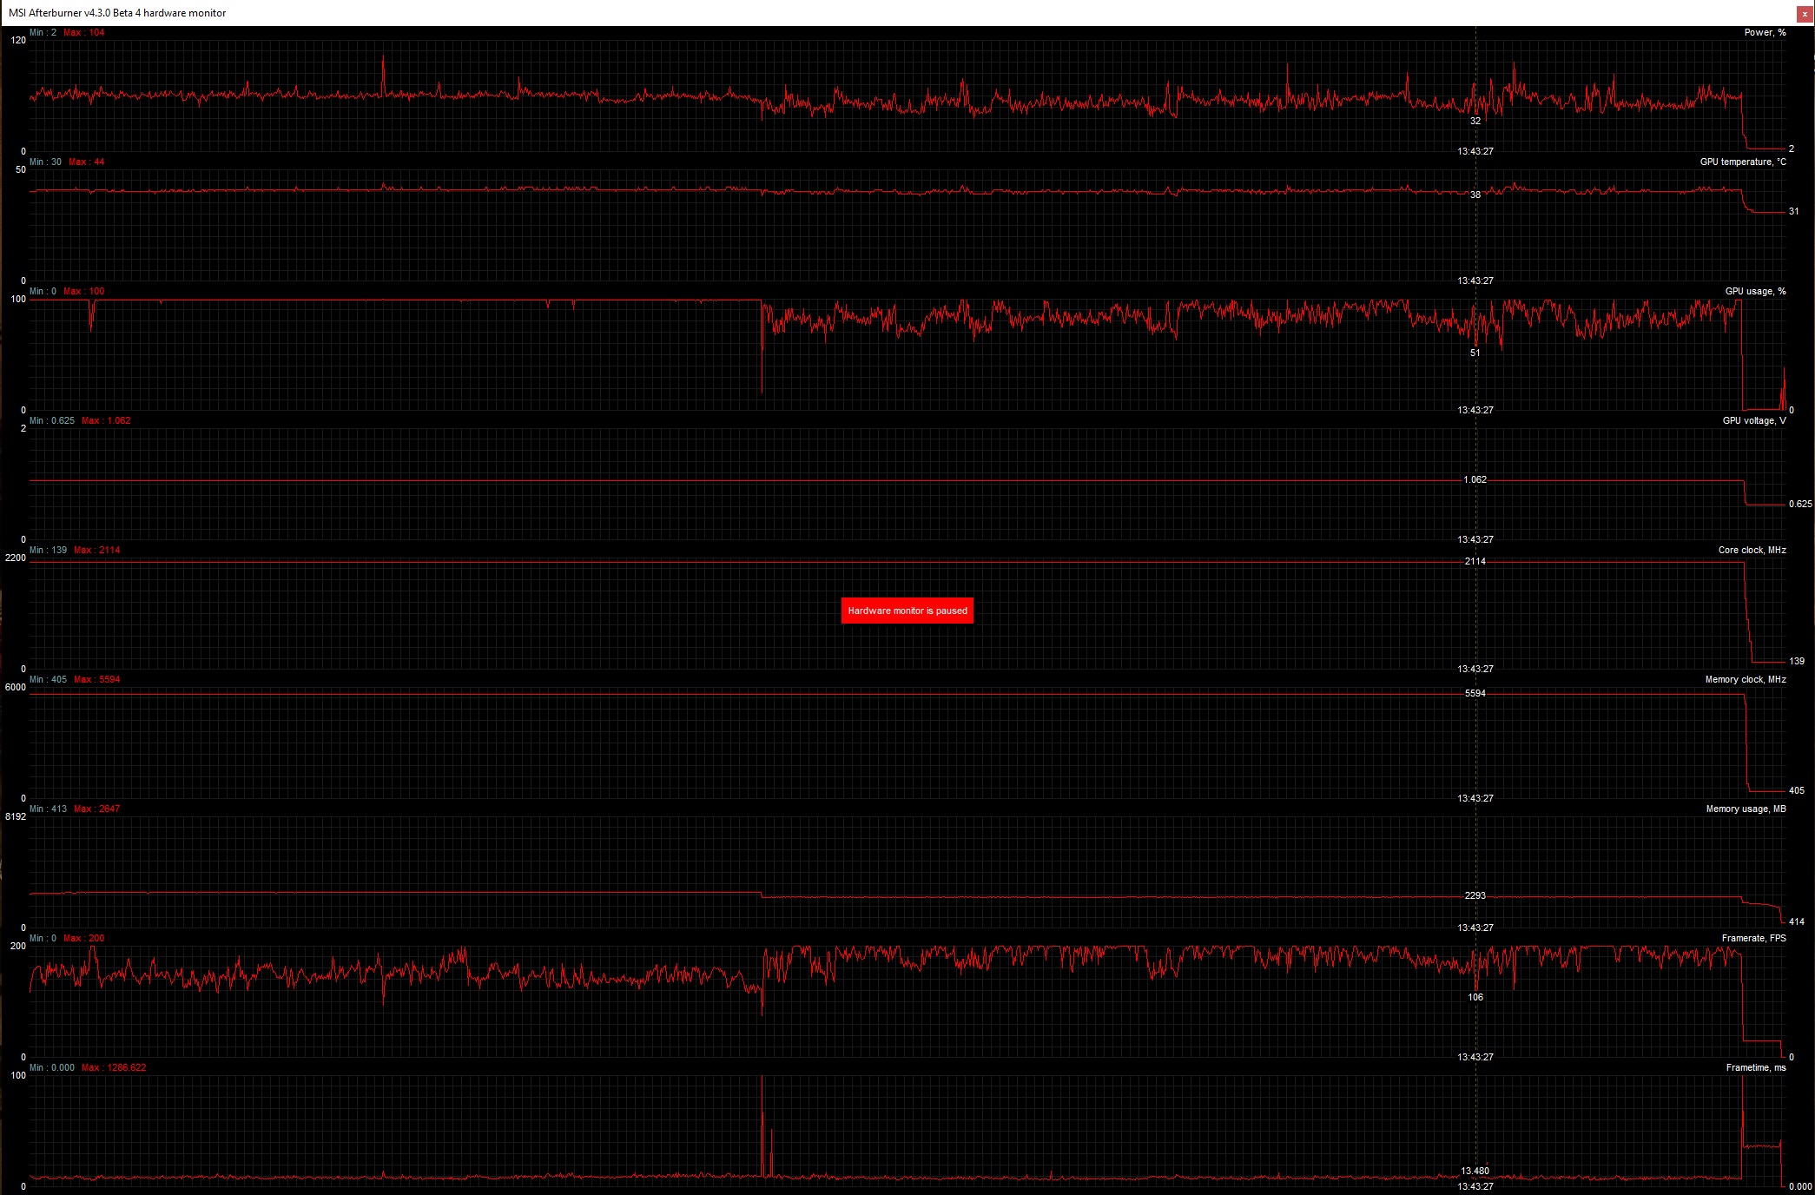
Task: Click the 13:43:27 marker on the Power graph
Action: pyautogui.click(x=1475, y=152)
